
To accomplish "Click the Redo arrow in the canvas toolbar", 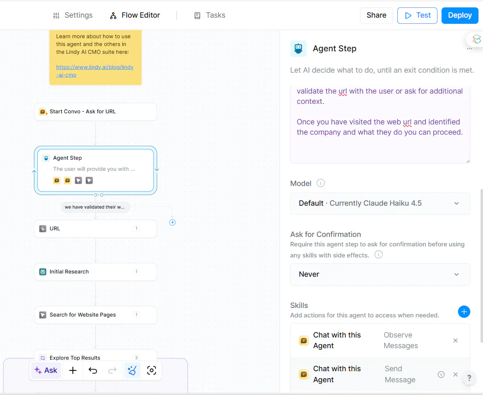I will click(112, 370).
